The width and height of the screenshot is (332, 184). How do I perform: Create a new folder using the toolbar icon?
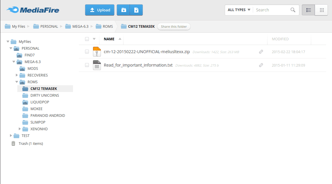(123, 10)
